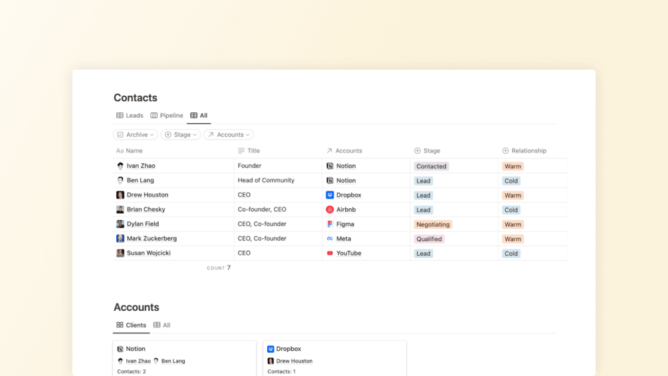Click Ivan Zhao's avatar on the Notion card
This screenshot has height=376, width=668.
coord(120,361)
